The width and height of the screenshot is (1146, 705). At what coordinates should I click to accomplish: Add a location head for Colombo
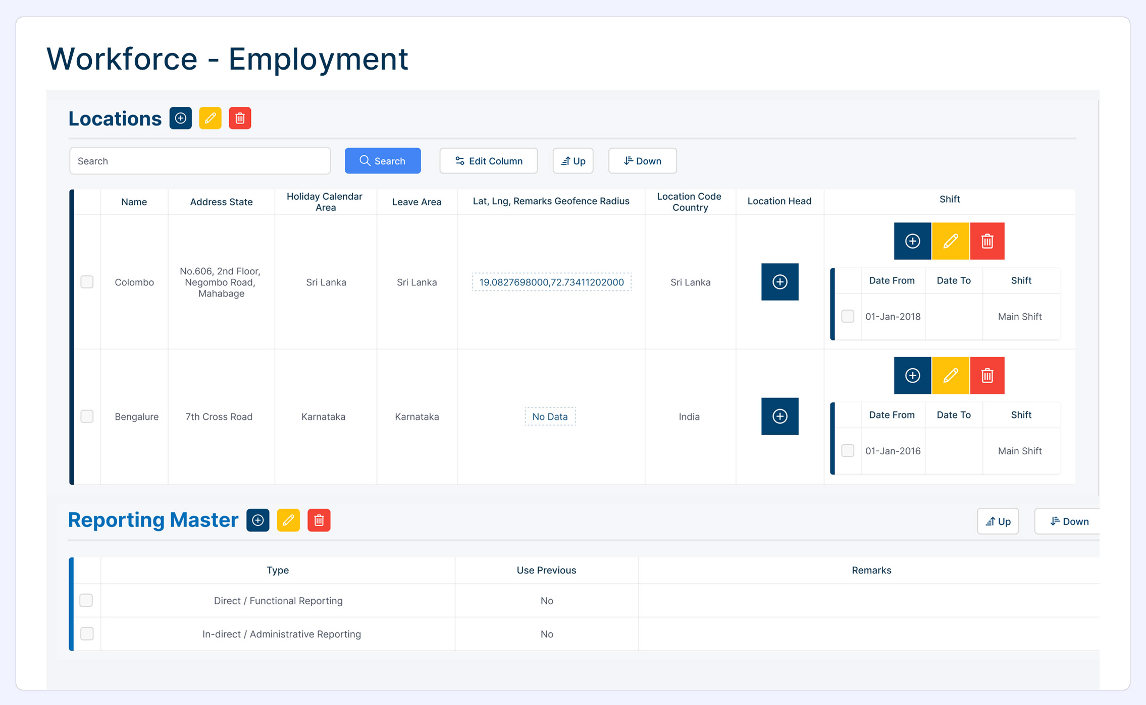tap(779, 282)
